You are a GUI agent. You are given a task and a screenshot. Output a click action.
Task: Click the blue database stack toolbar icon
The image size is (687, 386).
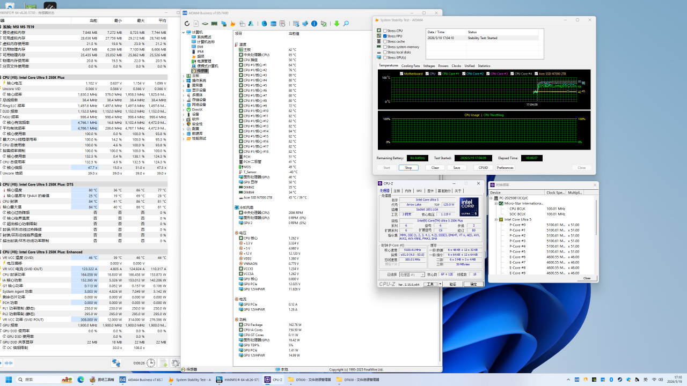pyautogui.click(x=273, y=24)
